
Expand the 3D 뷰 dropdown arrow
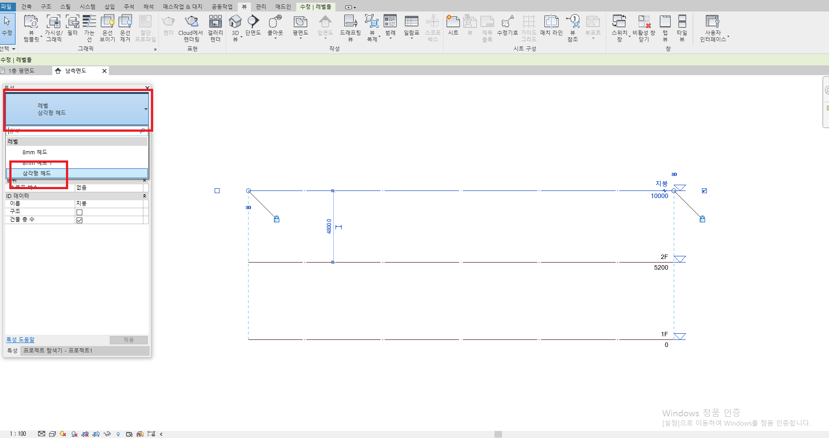241,37
